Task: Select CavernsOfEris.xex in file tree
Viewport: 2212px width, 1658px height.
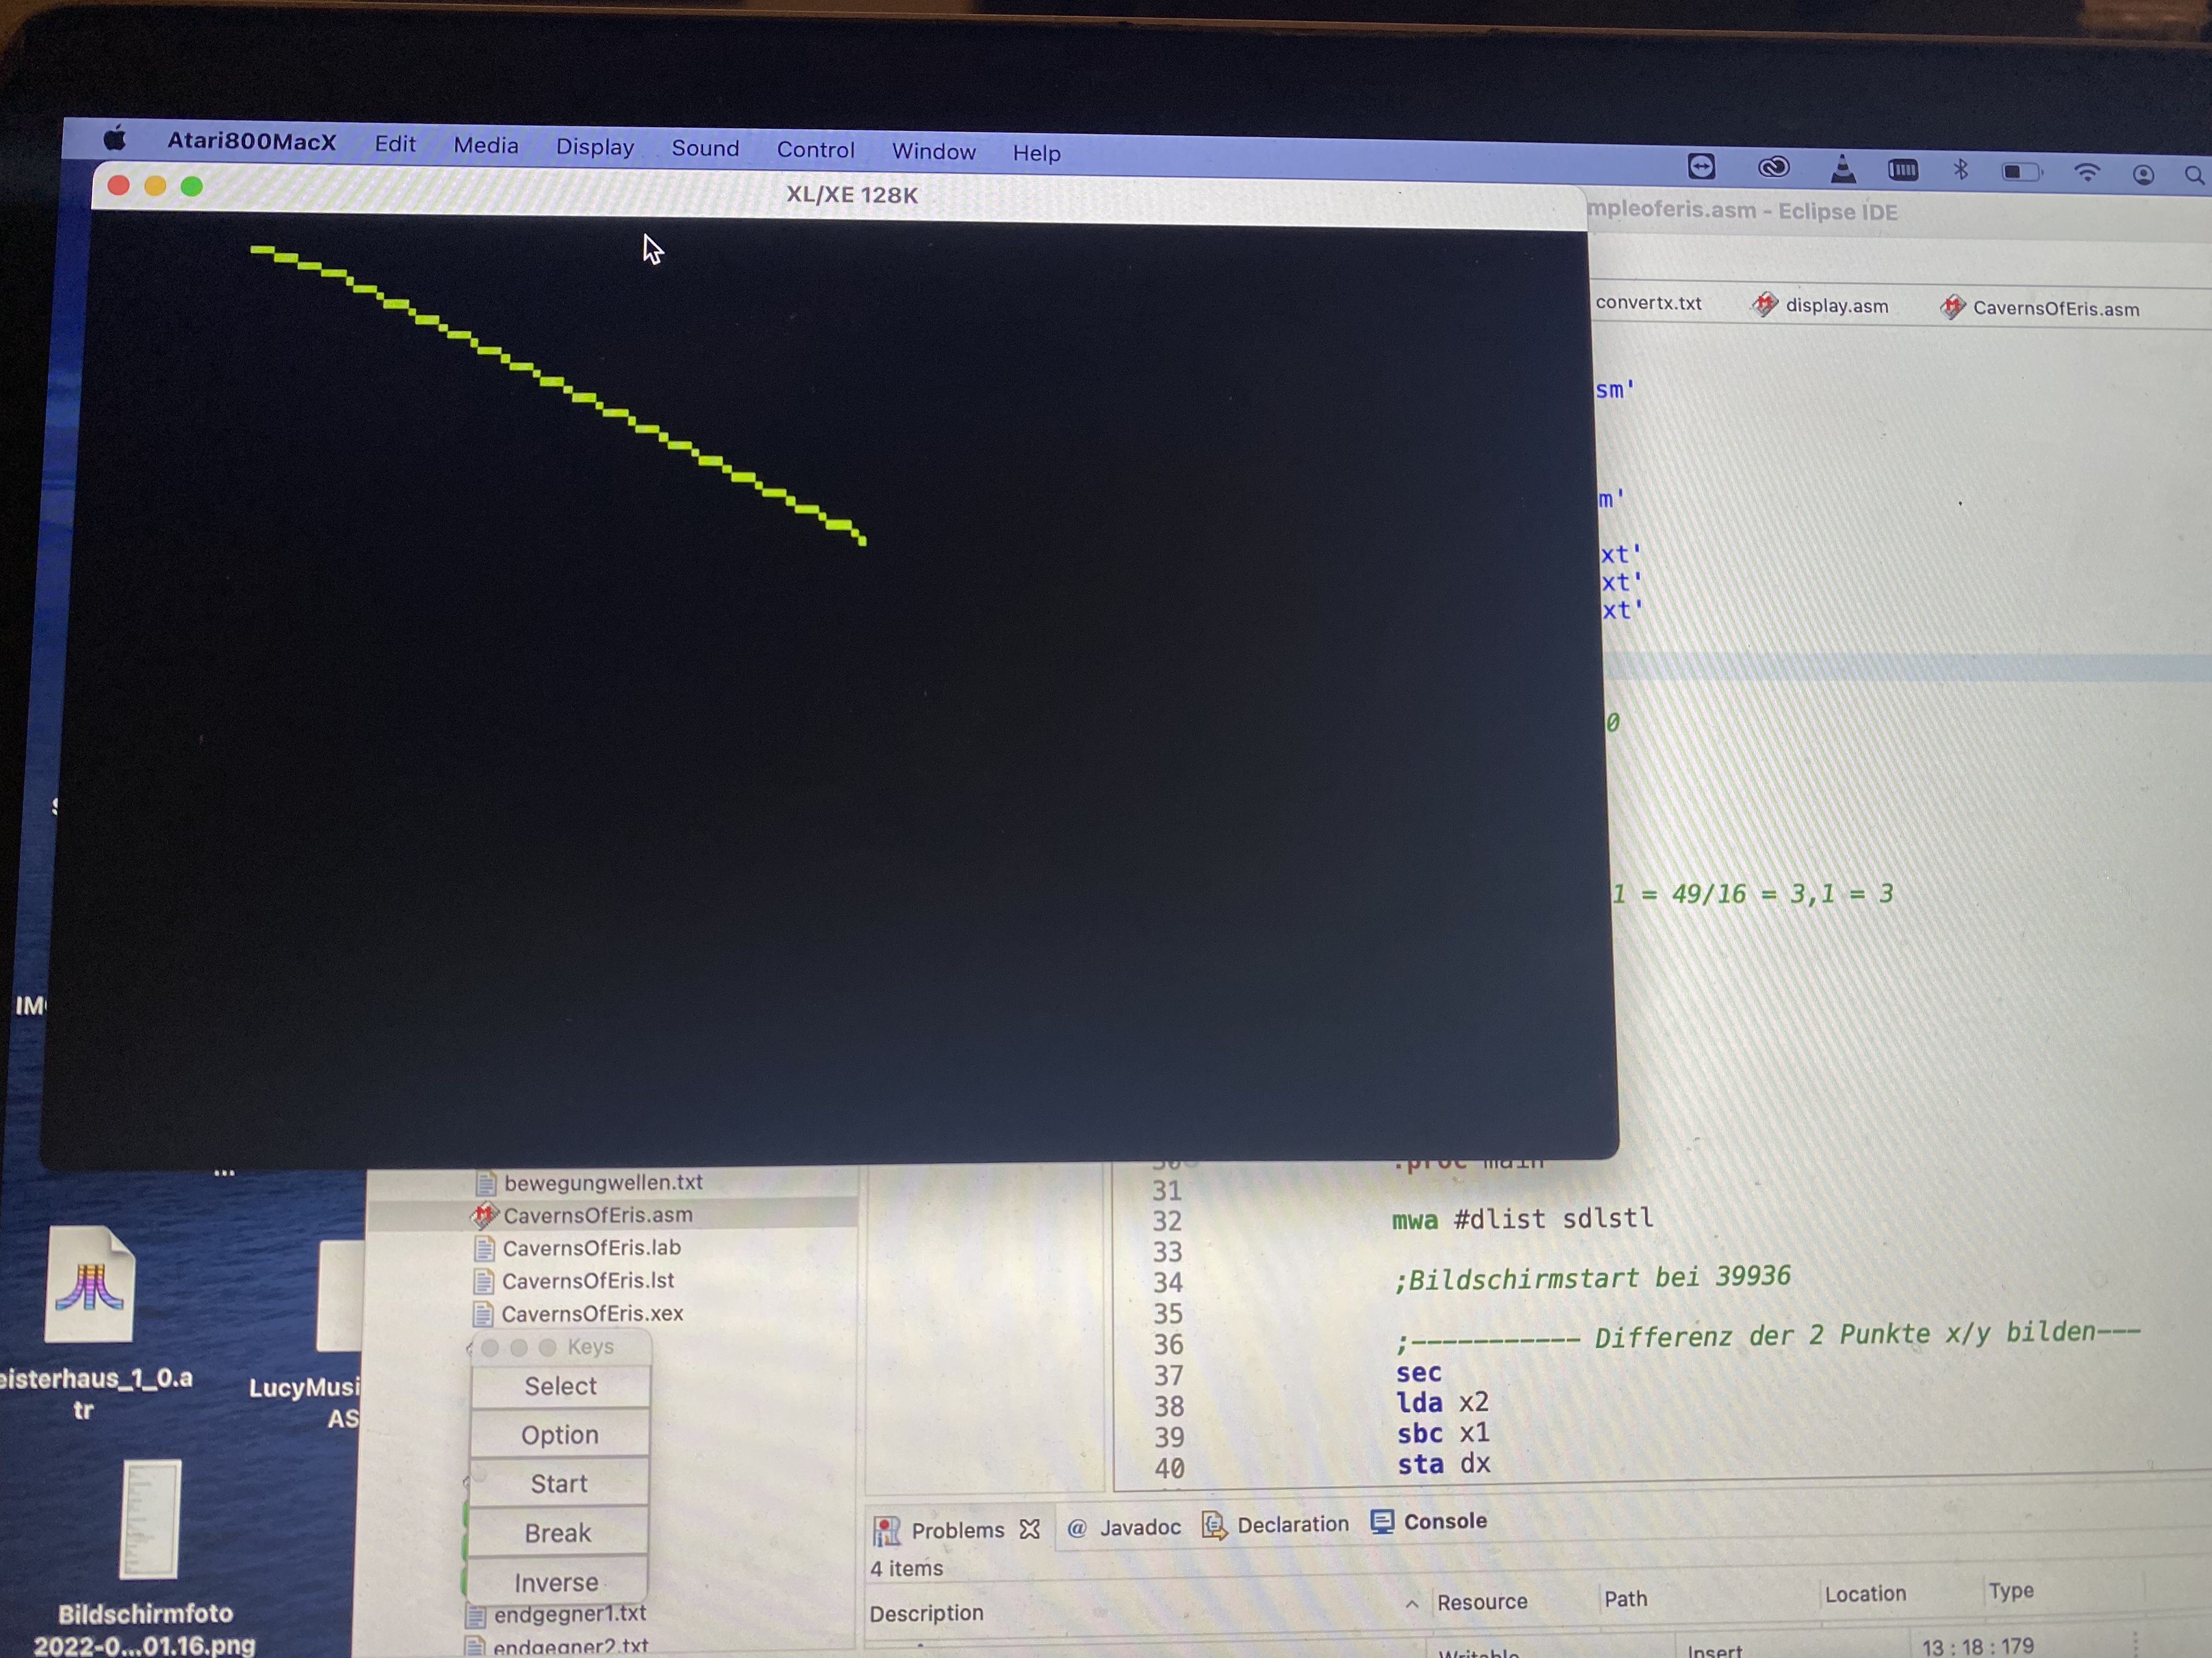Action: pyautogui.click(x=591, y=1314)
